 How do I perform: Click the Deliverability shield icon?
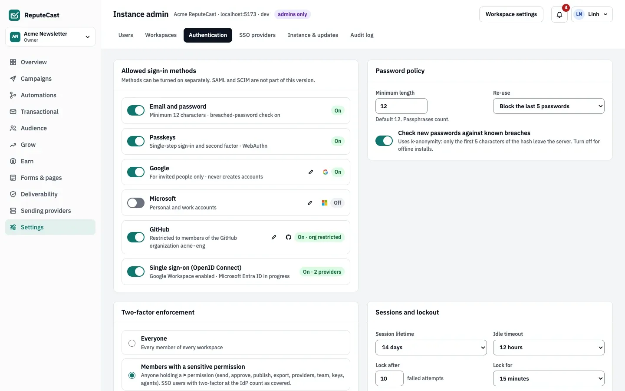(13, 194)
